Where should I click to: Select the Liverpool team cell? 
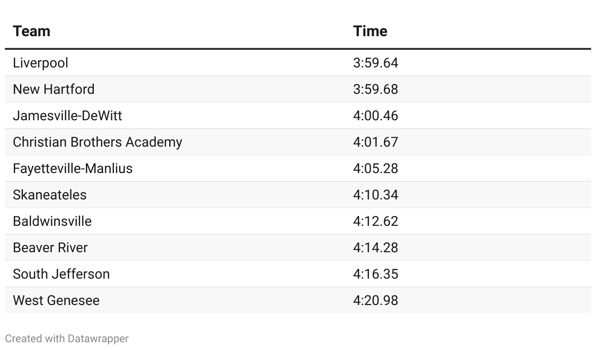[41, 63]
